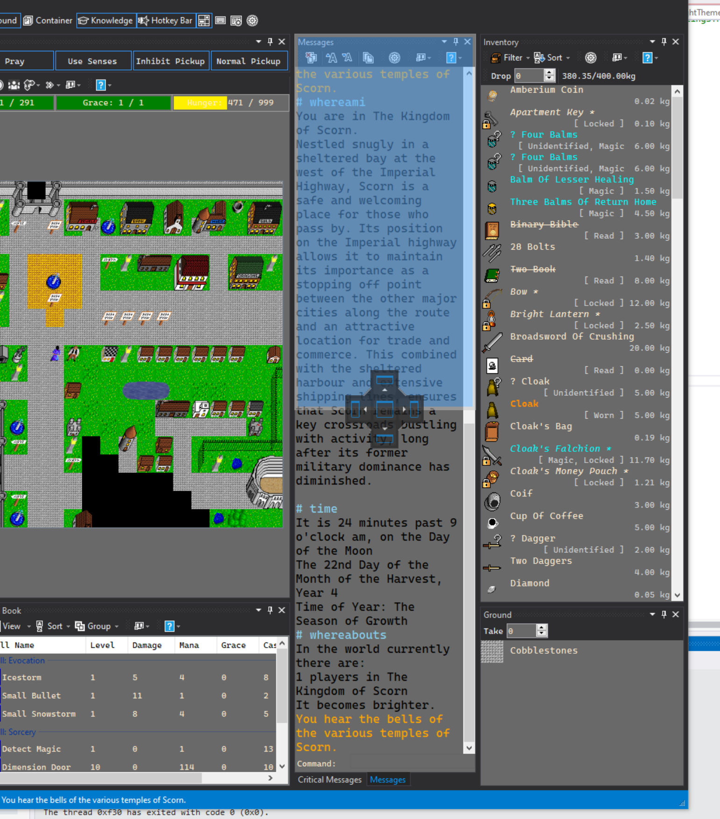This screenshot has width=720, height=819.
Task: Increase message font size
Action: (332, 58)
